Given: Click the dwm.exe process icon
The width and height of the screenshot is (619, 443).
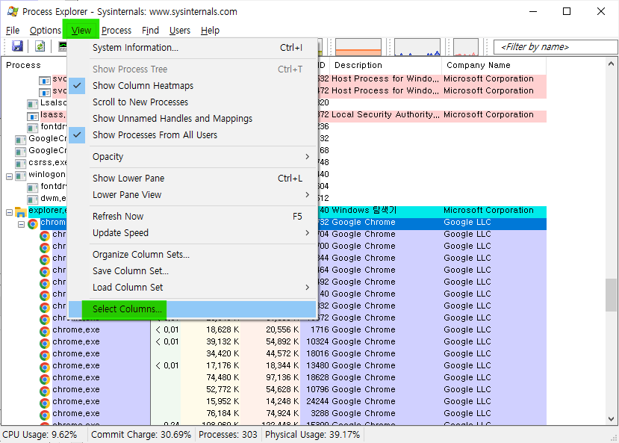Looking at the screenshot, I should pyautogui.click(x=32, y=199).
